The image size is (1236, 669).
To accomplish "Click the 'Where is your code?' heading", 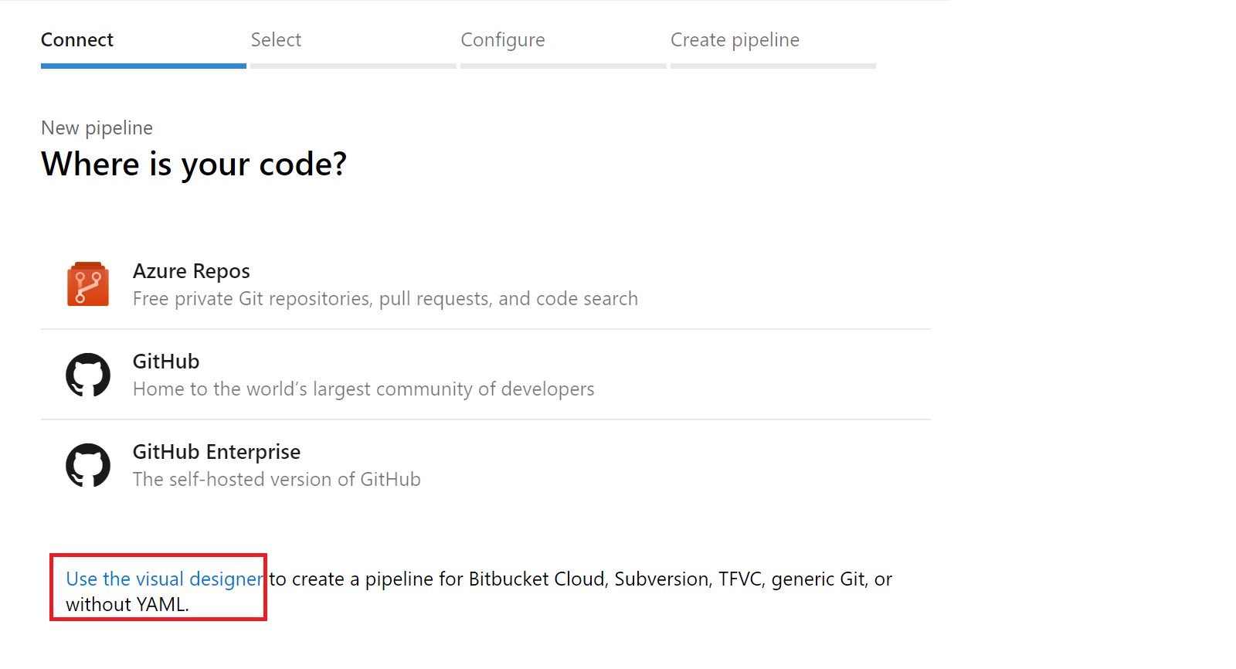I will tap(194, 165).
